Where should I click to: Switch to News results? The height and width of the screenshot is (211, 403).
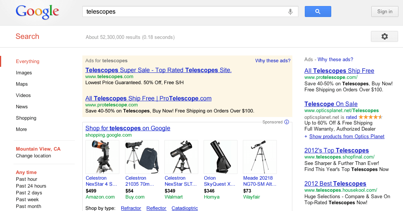[22, 107]
